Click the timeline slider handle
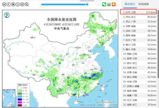This screenshot has width=159, height=108. coord(87,4)
